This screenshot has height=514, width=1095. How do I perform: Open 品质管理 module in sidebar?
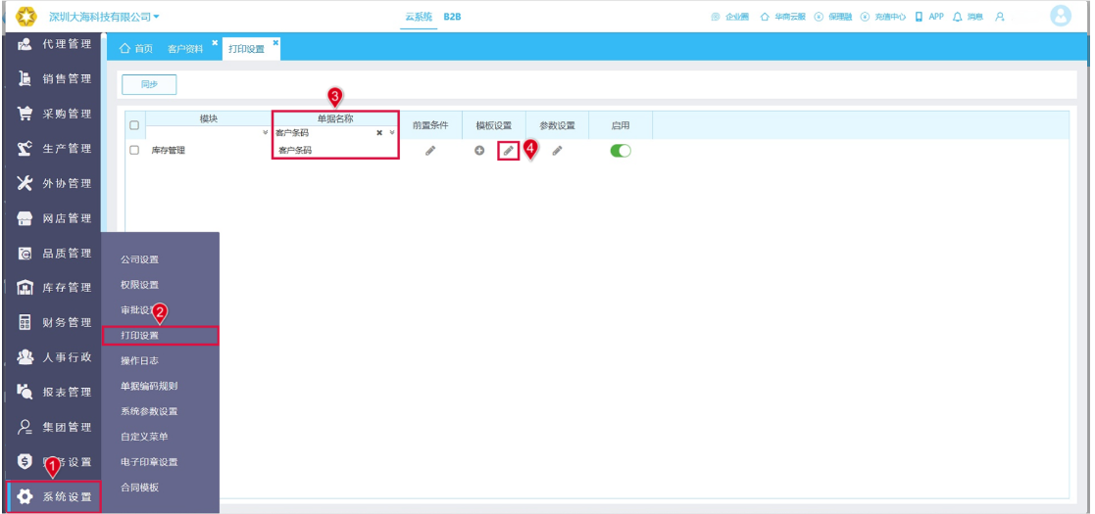53,254
